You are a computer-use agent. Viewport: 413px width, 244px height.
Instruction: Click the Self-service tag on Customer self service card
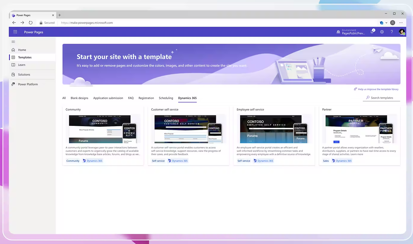(x=158, y=161)
